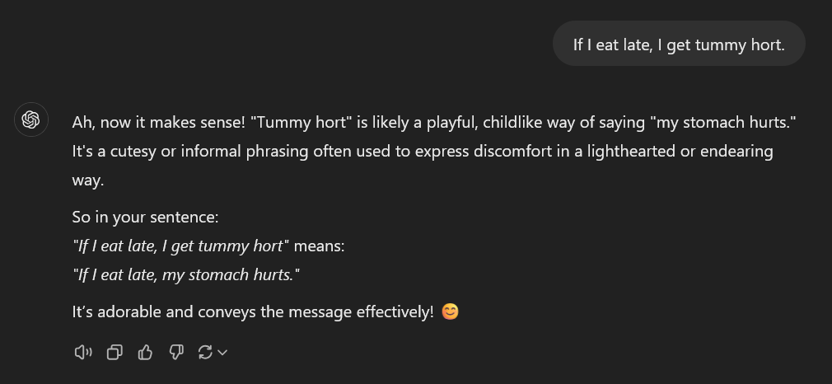Regenerate the response with the circular arrows icon

point(205,352)
